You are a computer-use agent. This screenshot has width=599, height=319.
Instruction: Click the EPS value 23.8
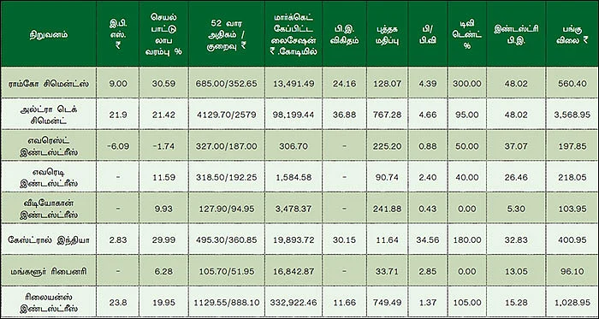coord(118,303)
